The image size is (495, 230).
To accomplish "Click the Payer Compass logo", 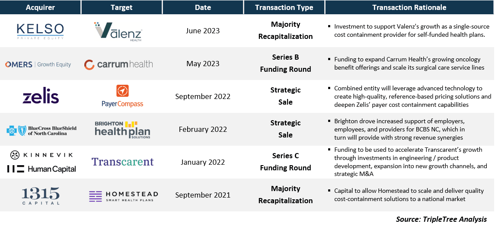I will click(x=122, y=96).
